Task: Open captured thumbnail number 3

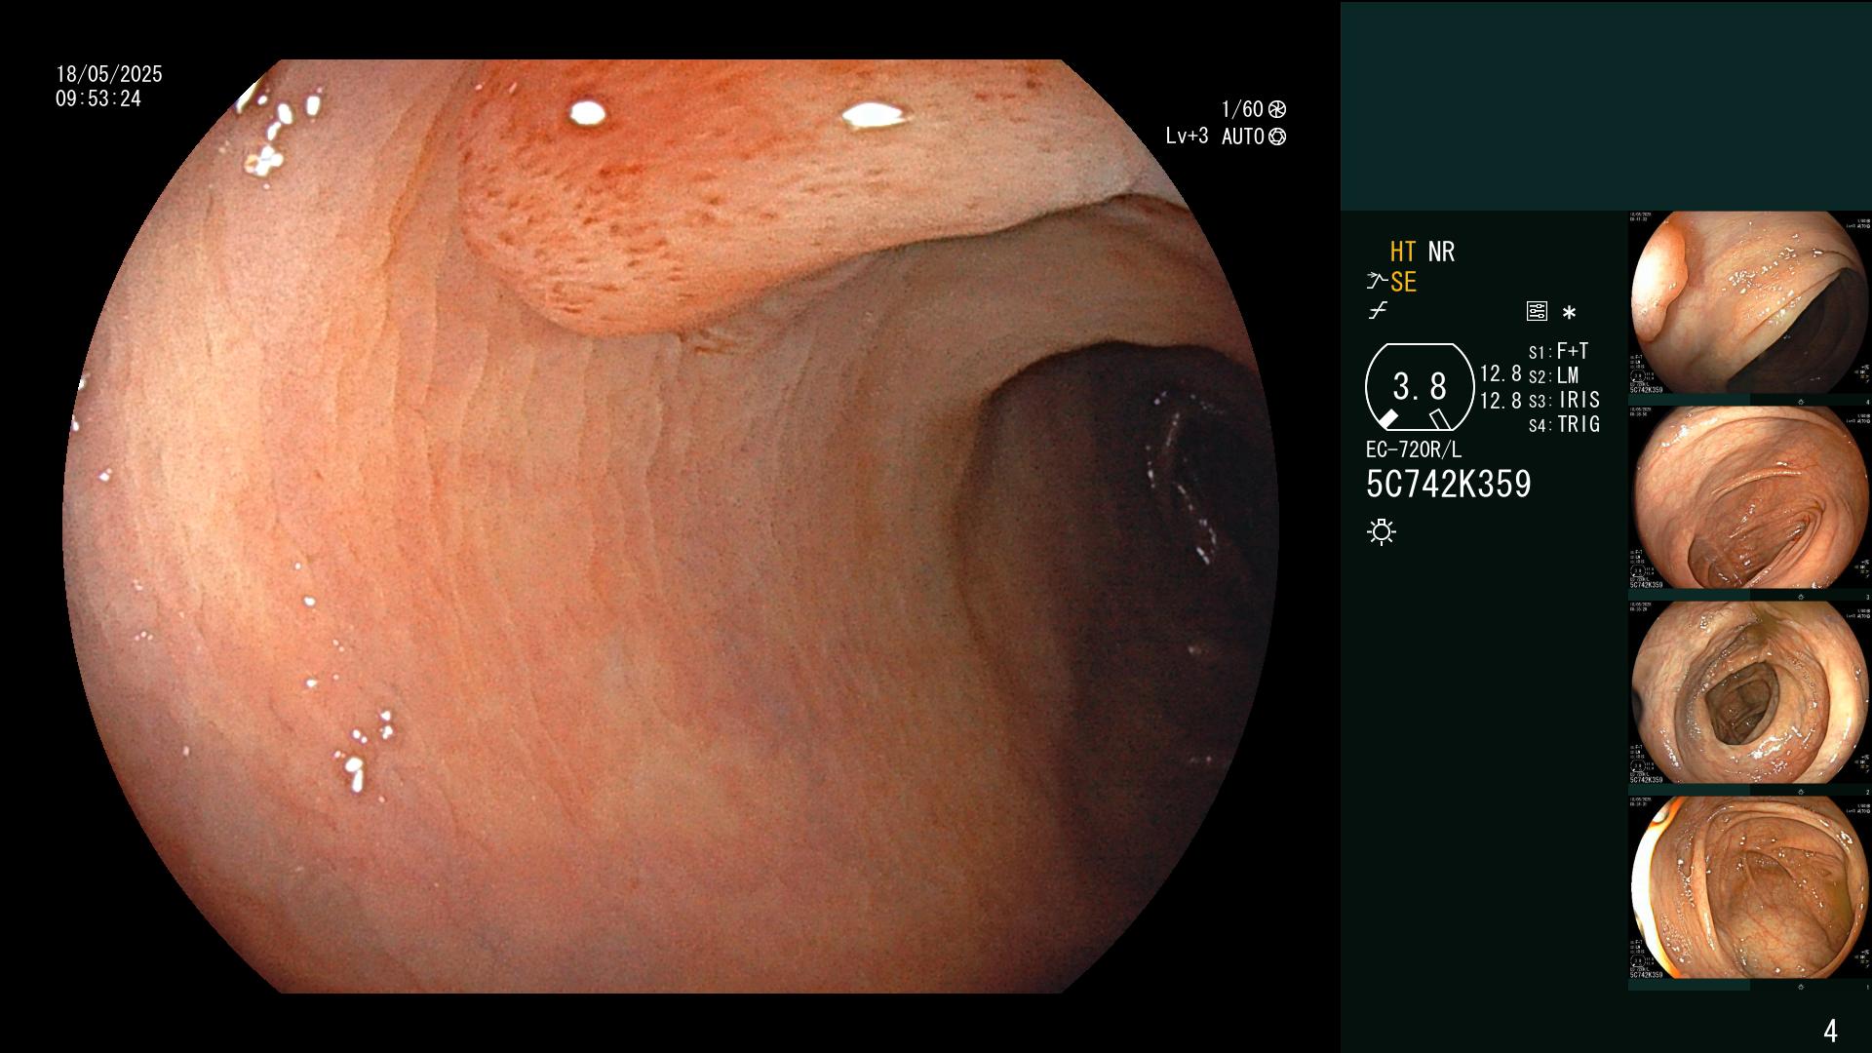Action: (x=1749, y=498)
